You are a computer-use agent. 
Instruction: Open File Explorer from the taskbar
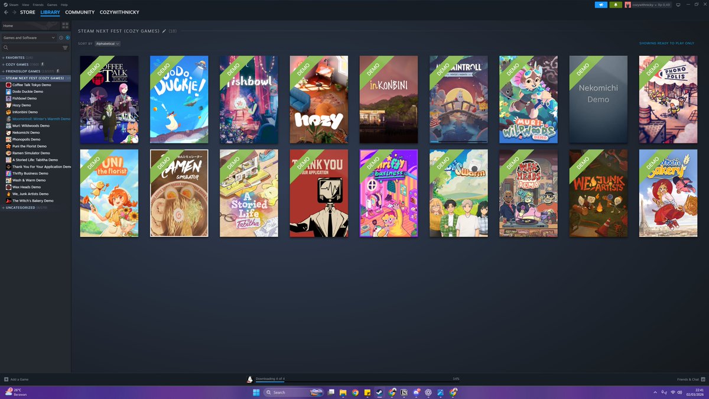pyautogui.click(x=343, y=392)
